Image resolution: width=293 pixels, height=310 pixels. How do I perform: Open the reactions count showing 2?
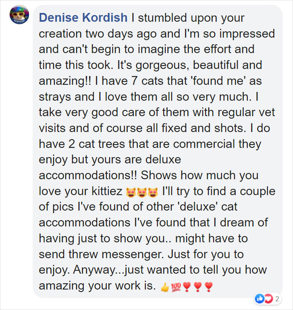pos(277,299)
